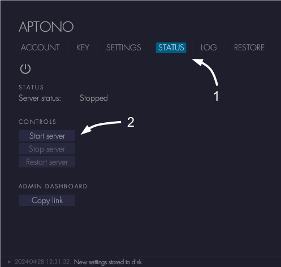This screenshot has height=267, width=281.
Task: Open the LOG tab
Action: click(x=209, y=48)
